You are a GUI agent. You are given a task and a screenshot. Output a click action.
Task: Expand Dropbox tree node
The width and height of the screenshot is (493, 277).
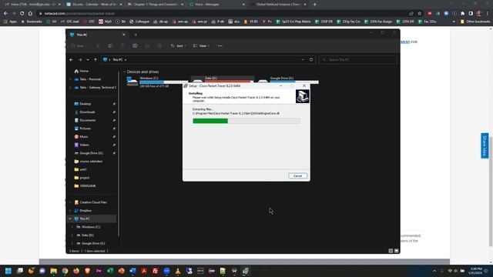[x=70, y=210]
